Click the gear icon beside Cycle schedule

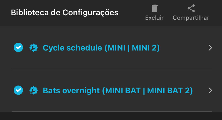[x=34, y=48]
